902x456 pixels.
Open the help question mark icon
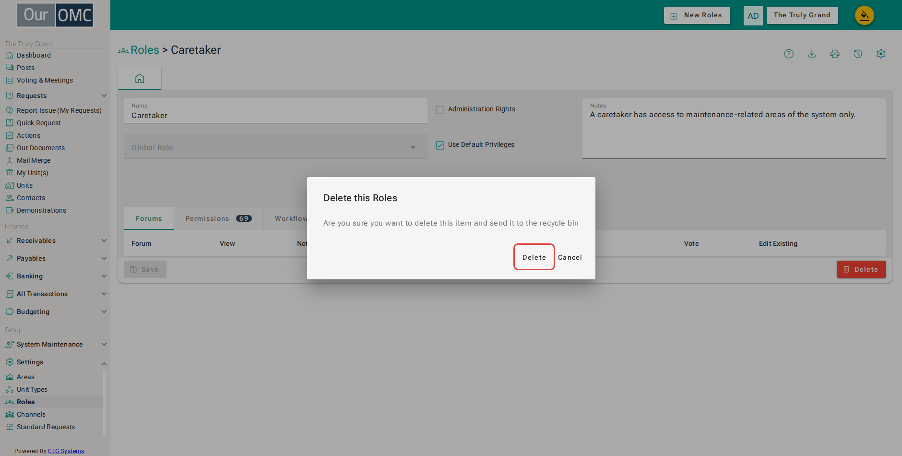[789, 54]
